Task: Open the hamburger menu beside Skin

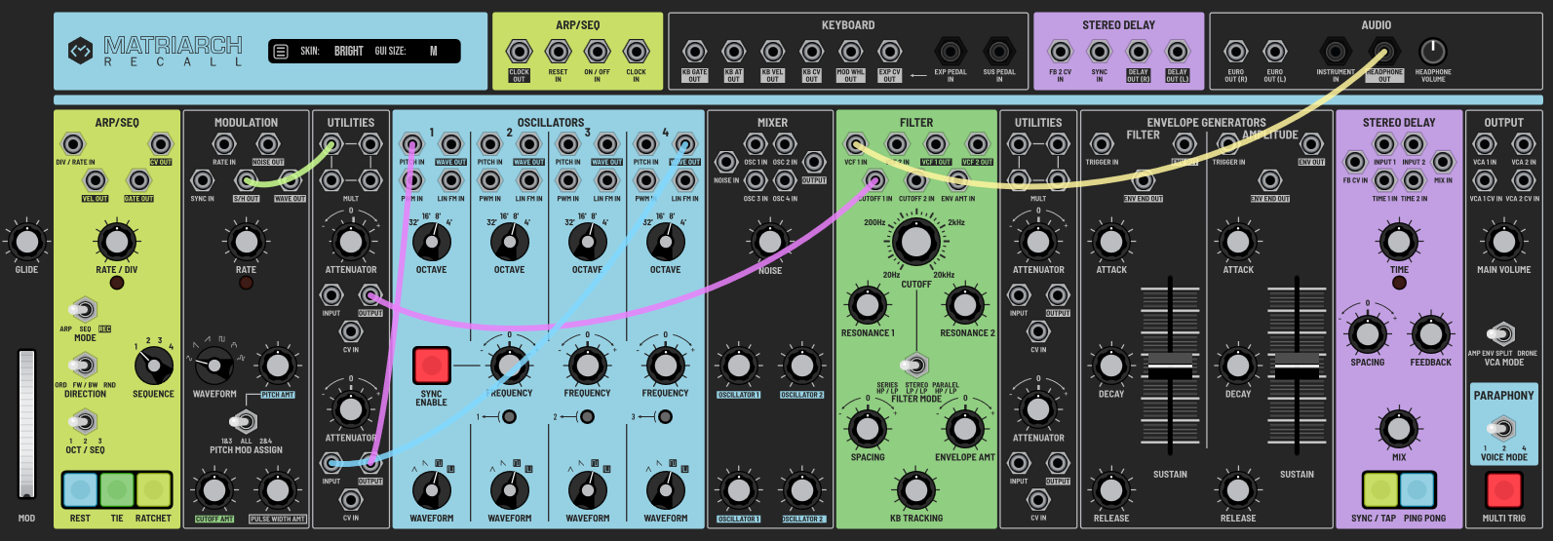Action: tap(281, 52)
